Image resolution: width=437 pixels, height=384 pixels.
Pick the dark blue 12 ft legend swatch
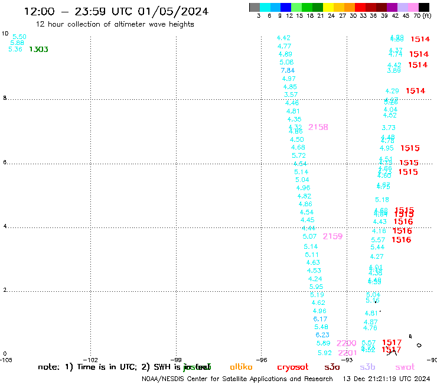coord(286,7)
